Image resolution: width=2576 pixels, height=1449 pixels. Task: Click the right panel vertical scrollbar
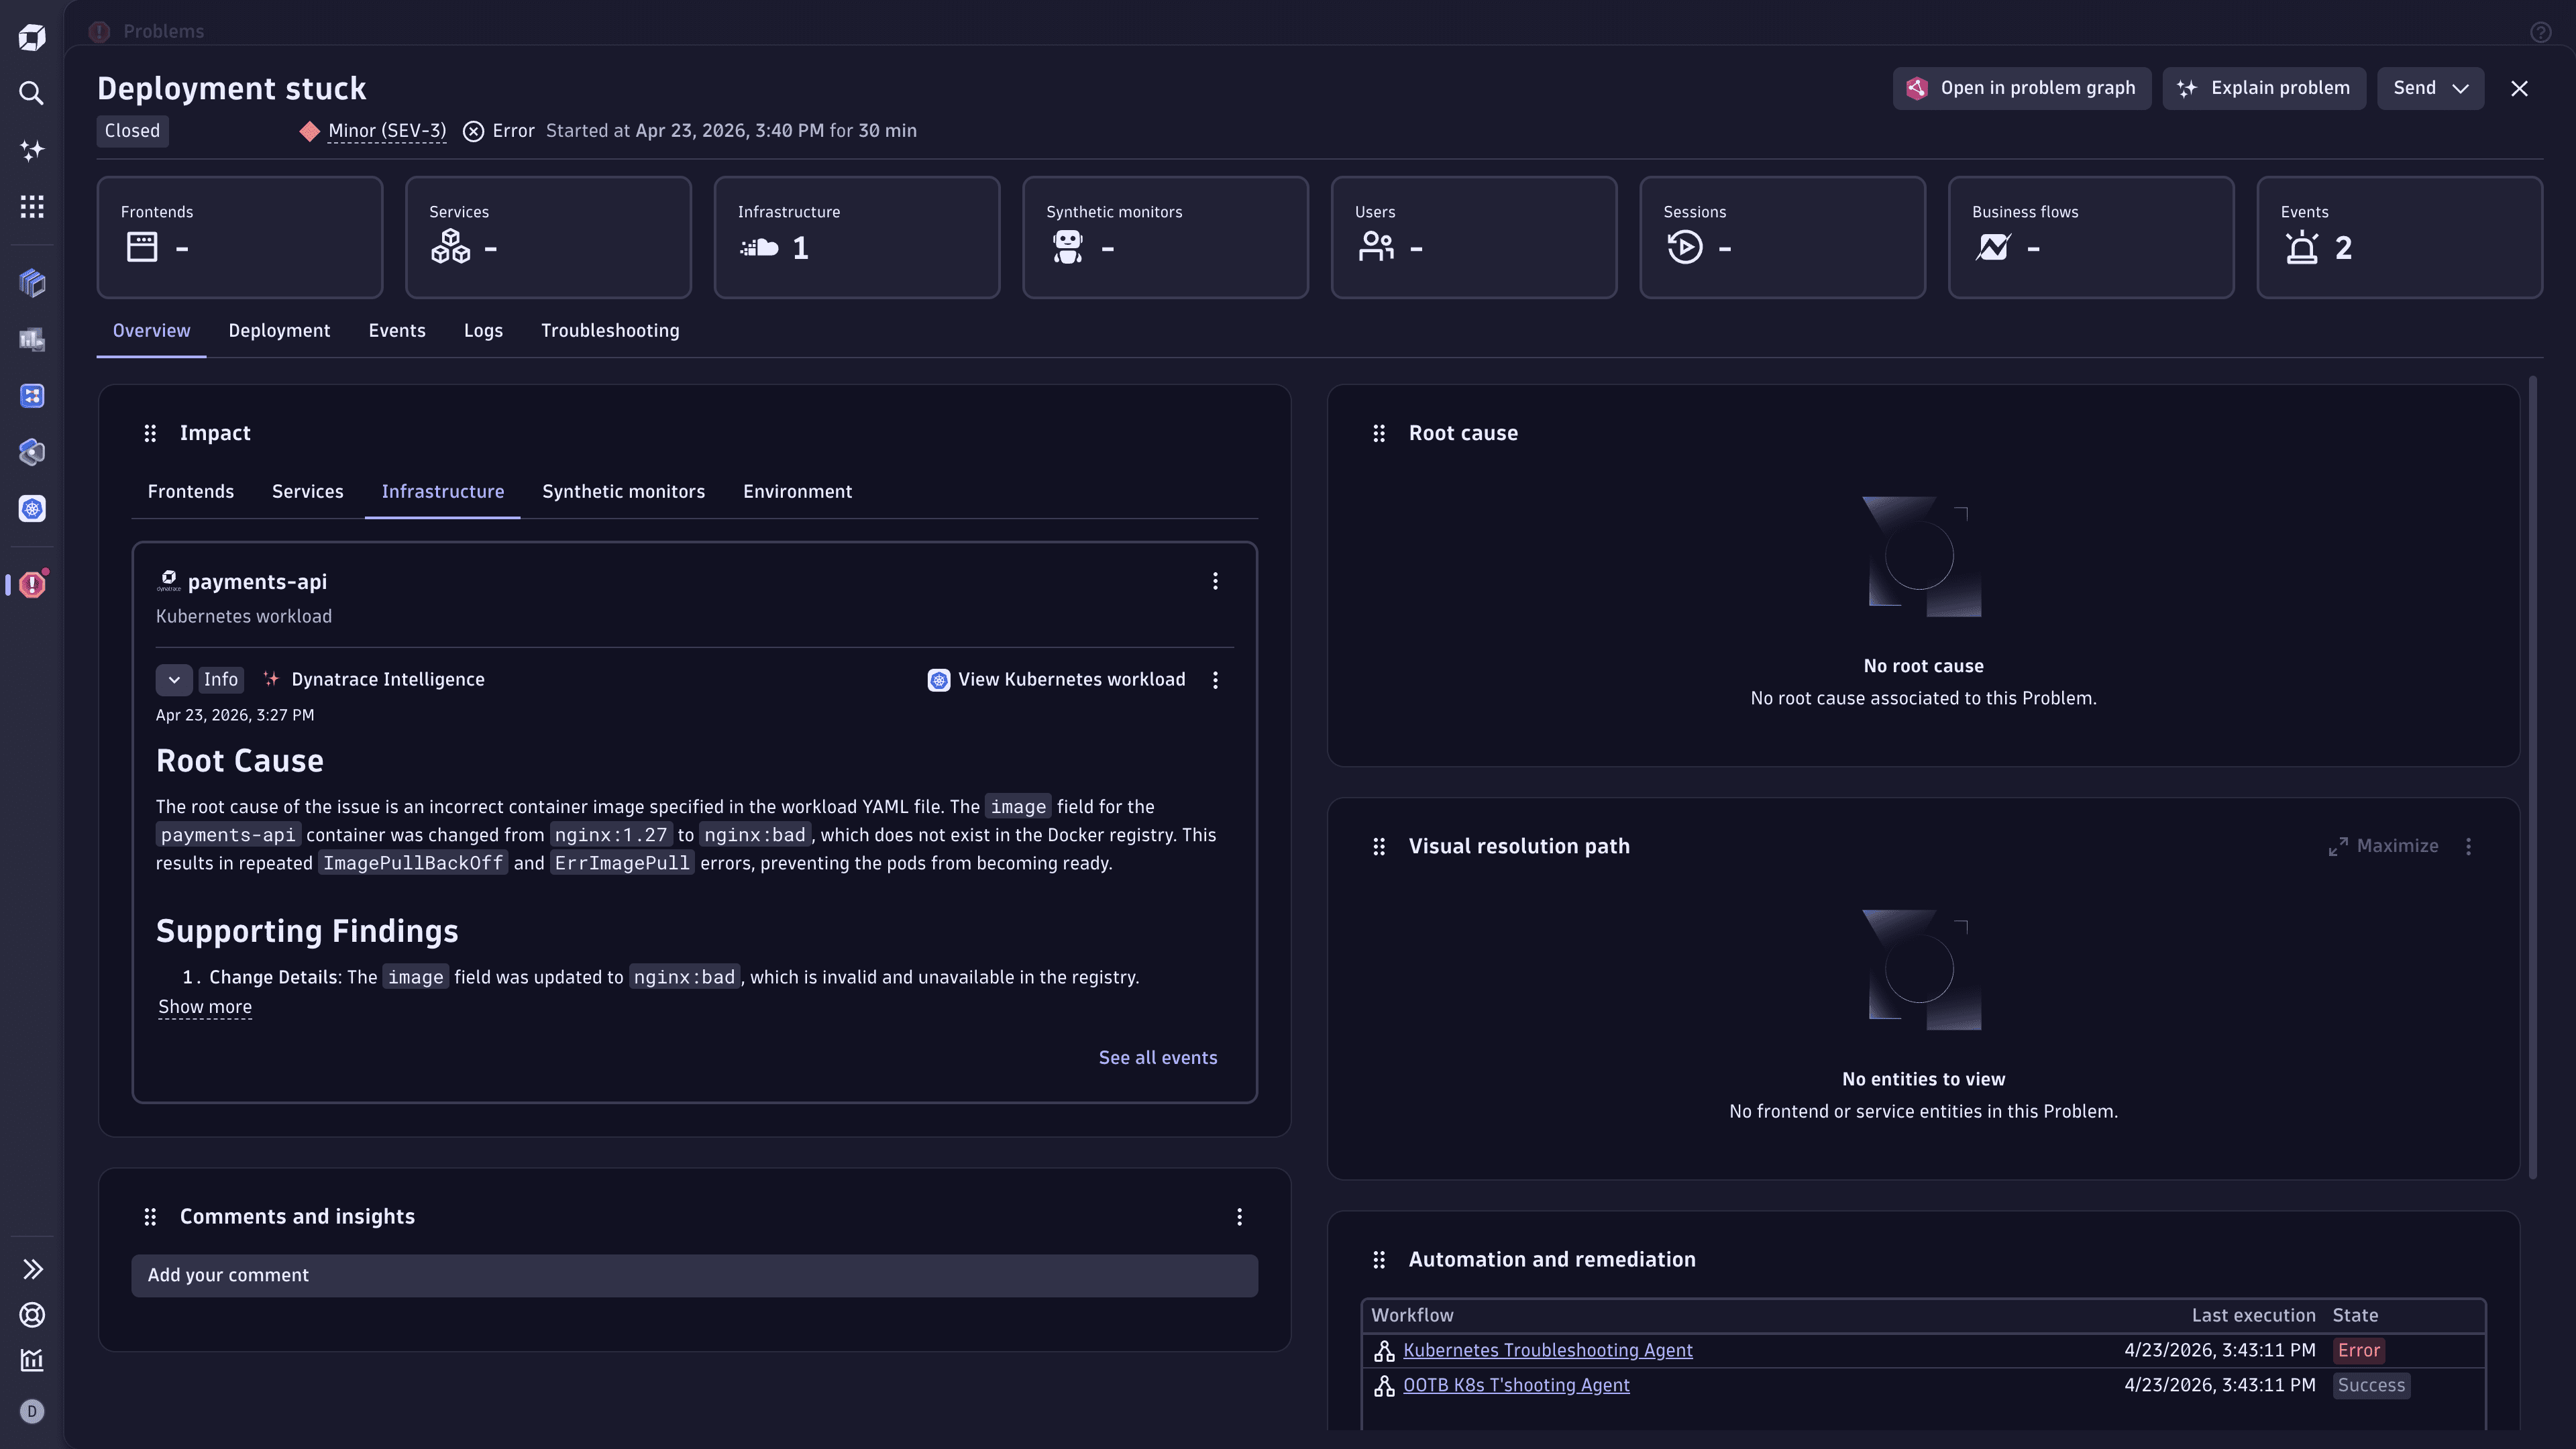(x=2533, y=777)
